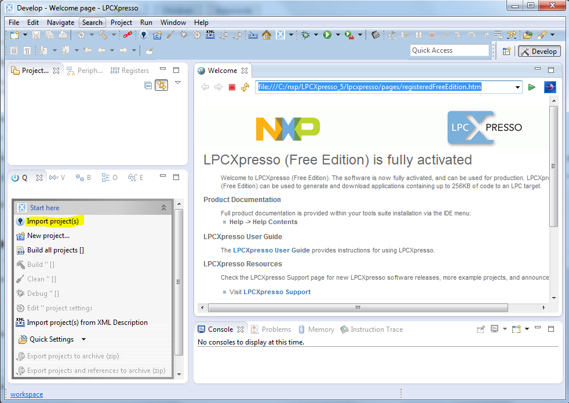The height and width of the screenshot is (403, 569).
Task: Click the Collapse All icon in Project panel
Action: [148, 86]
